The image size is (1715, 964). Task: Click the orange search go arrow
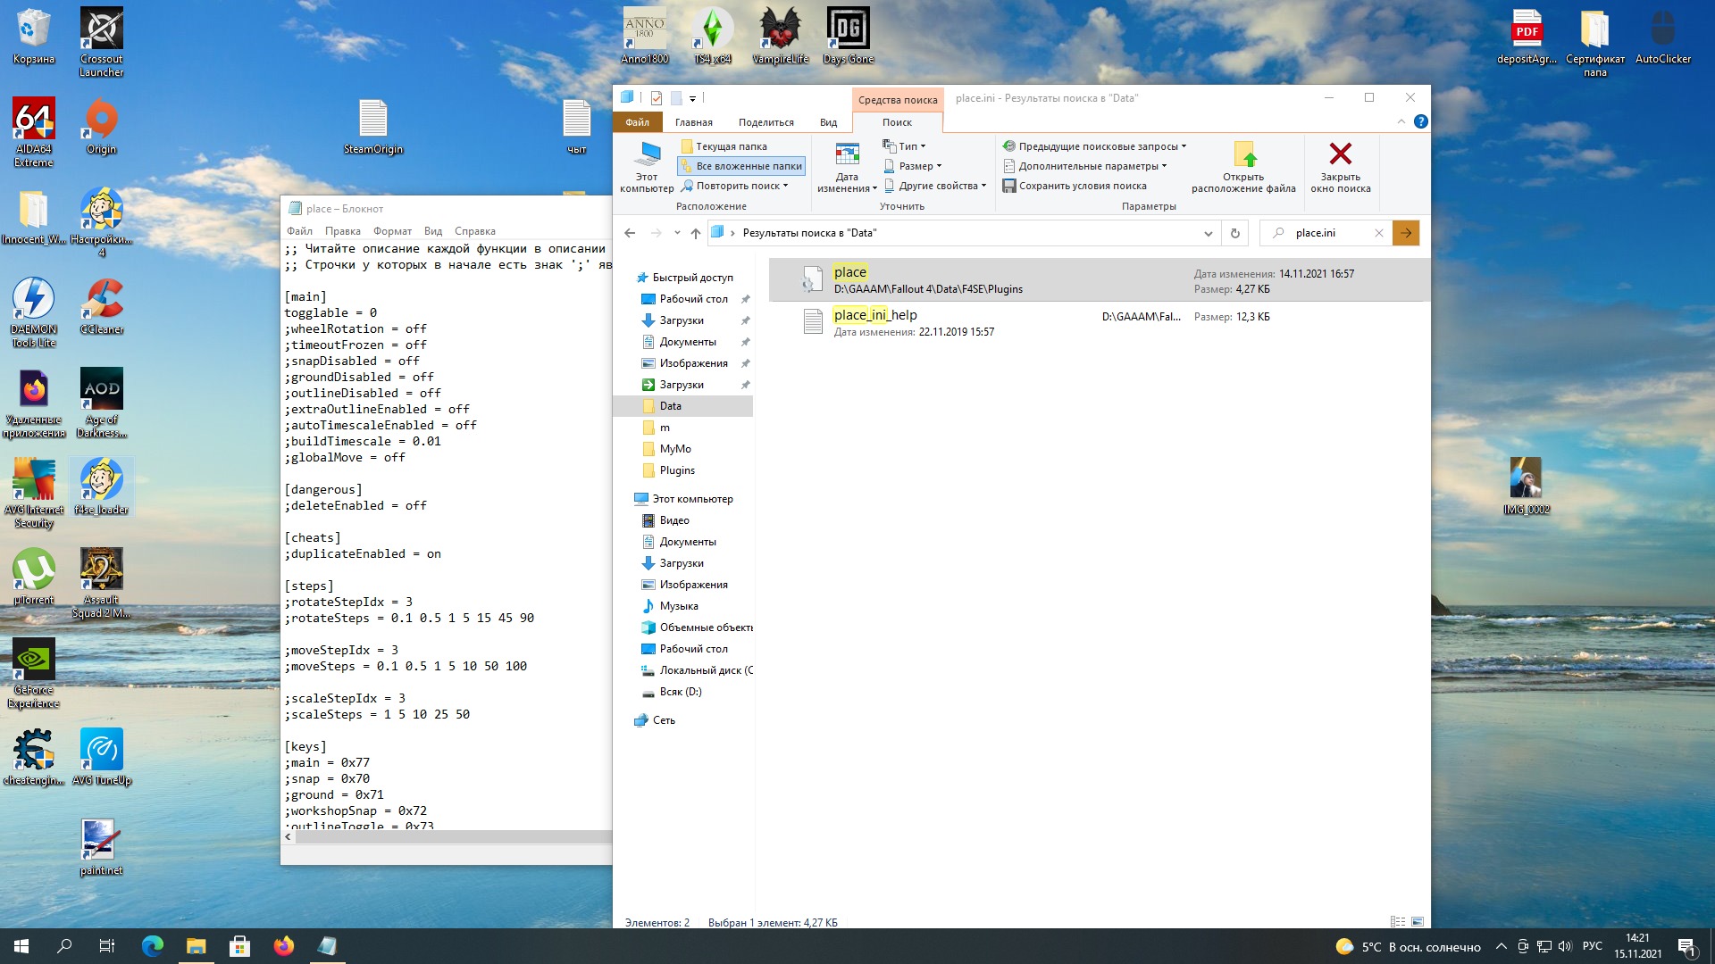(1406, 233)
